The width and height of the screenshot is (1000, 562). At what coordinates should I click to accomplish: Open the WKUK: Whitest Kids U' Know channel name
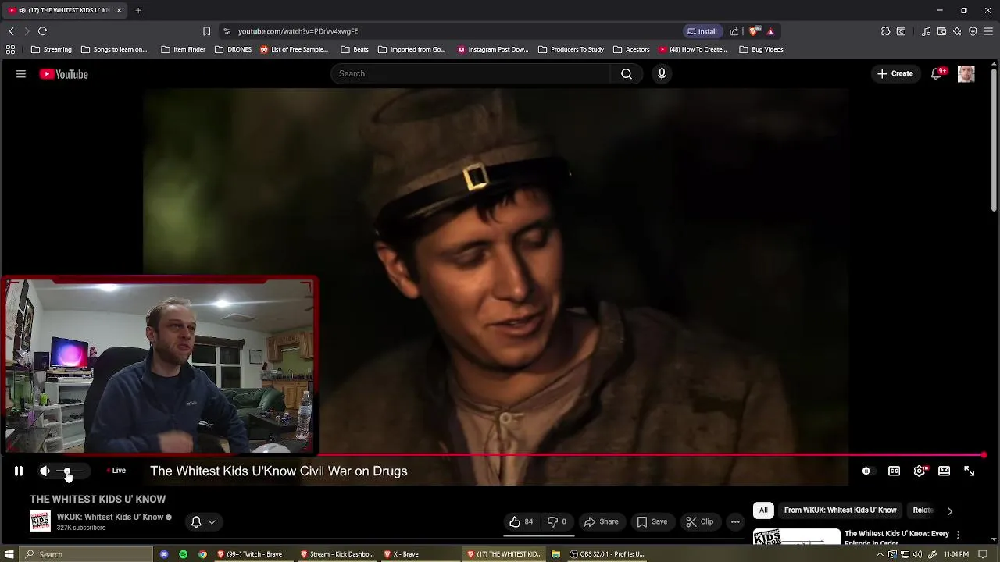110,517
